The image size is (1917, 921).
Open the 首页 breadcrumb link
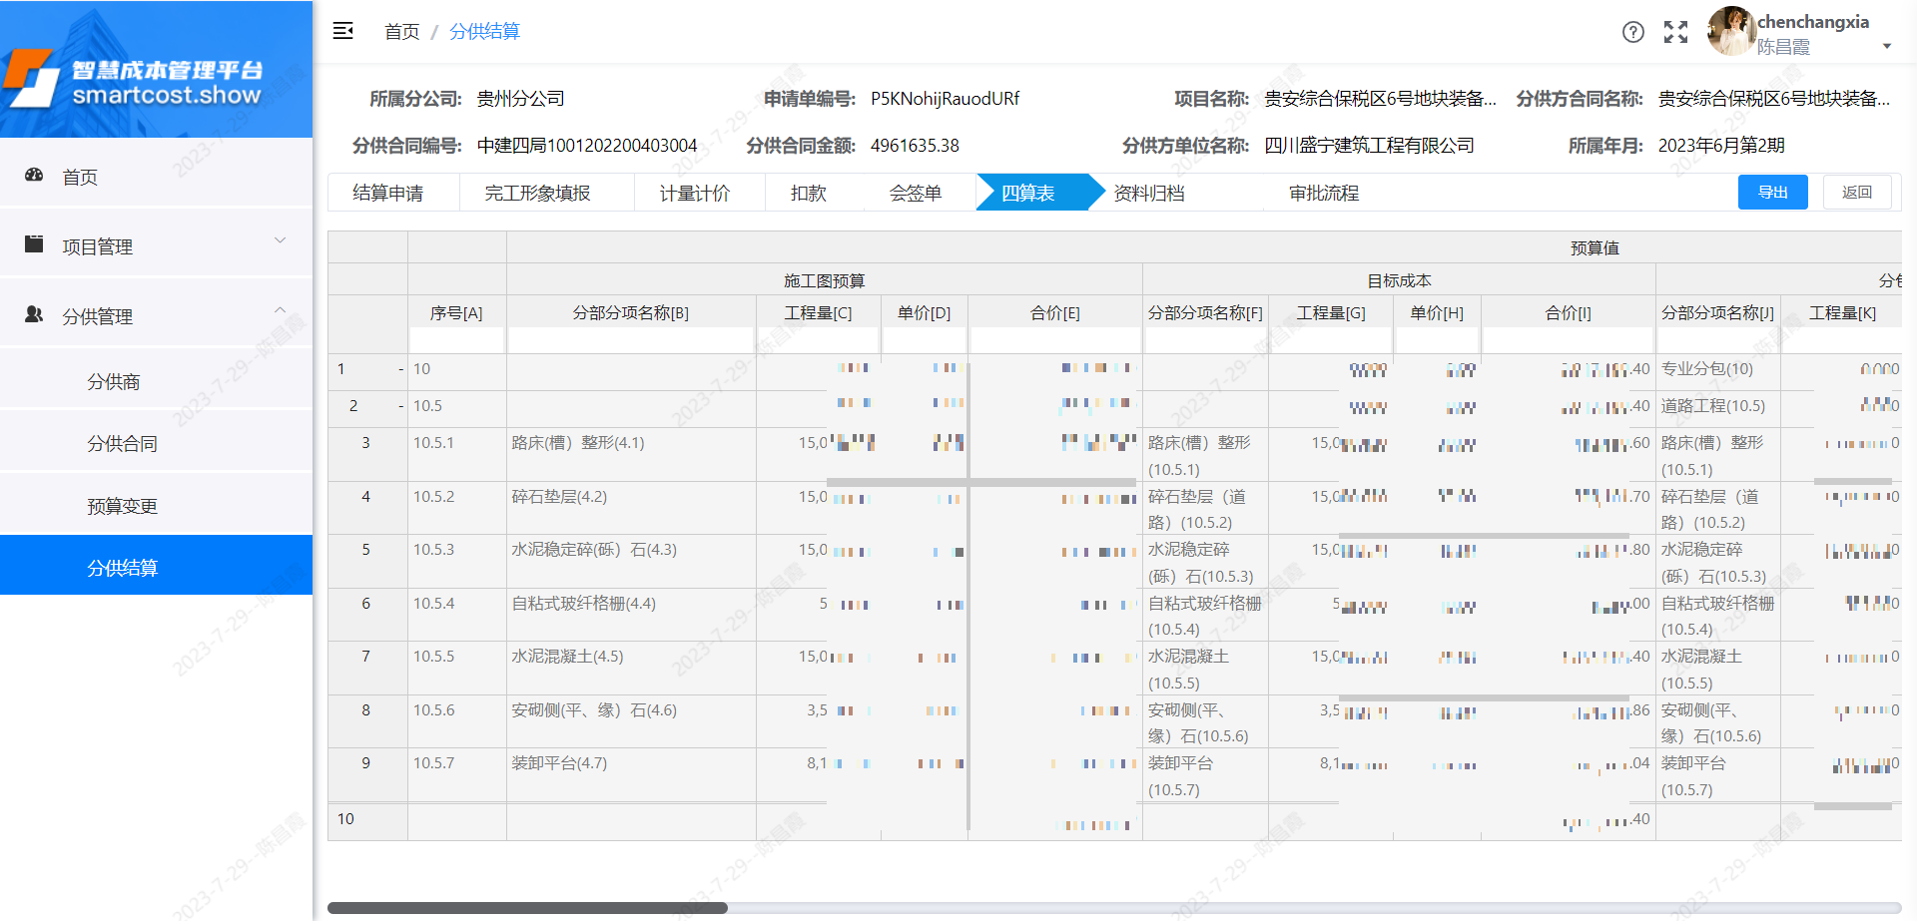coord(400,31)
